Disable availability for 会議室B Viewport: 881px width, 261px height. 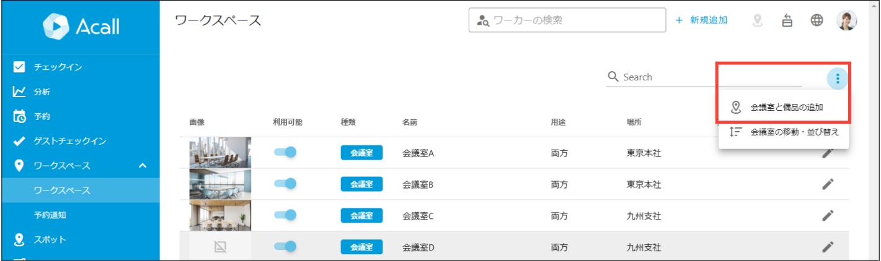(285, 184)
